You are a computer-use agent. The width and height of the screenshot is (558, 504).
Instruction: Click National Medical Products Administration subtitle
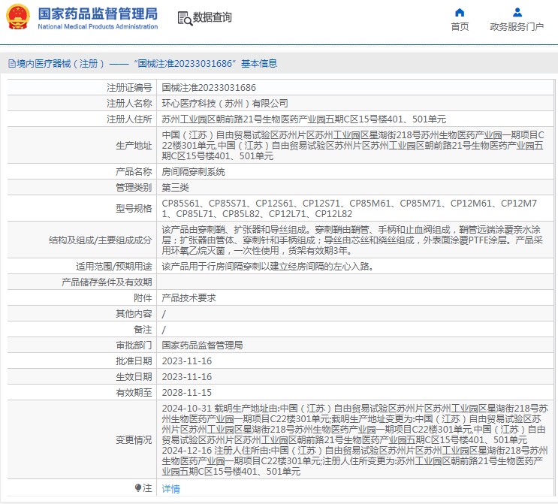pyautogui.click(x=98, y=27)
